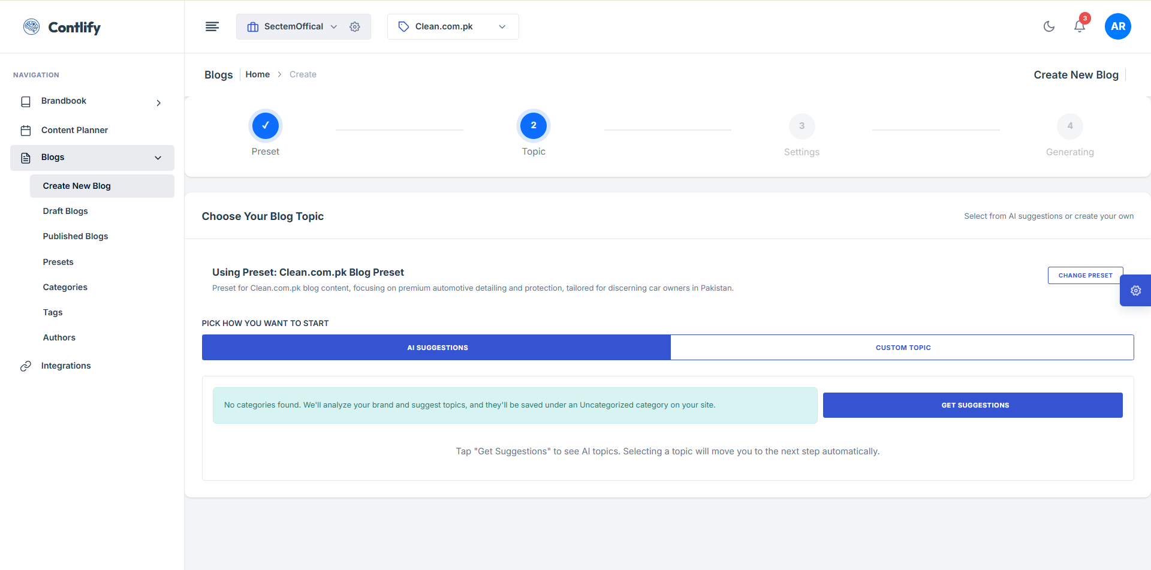Click the Contlify logo
The width and height of the screenshot is (1151, 570).
click(x=62, y=27)
